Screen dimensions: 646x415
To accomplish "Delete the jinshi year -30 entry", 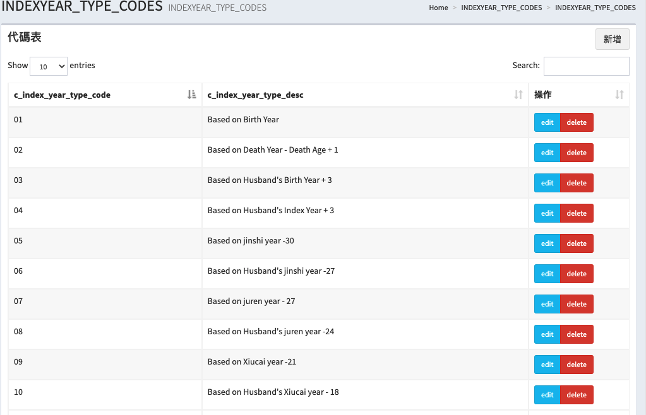I will click(577, 243).
